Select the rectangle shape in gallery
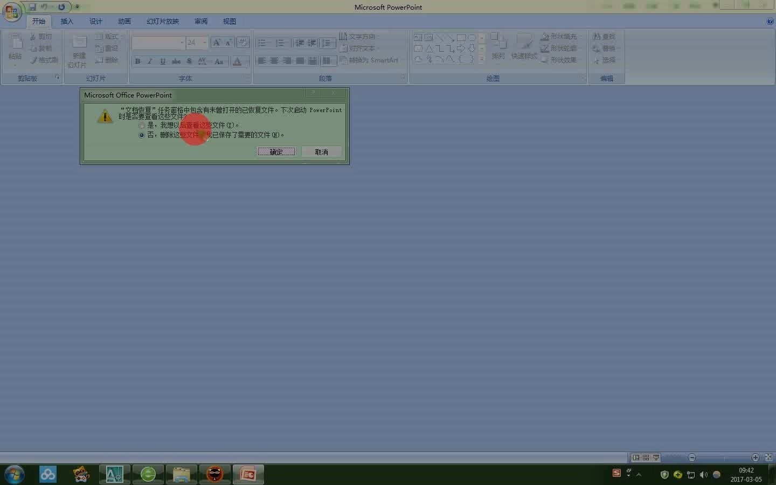Viewport: 776px width, 485px height. point(461,38)
